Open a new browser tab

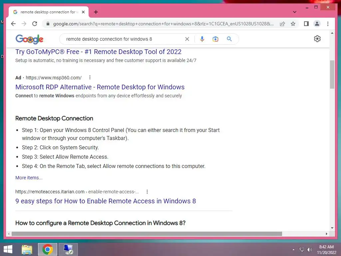[96, 12]
